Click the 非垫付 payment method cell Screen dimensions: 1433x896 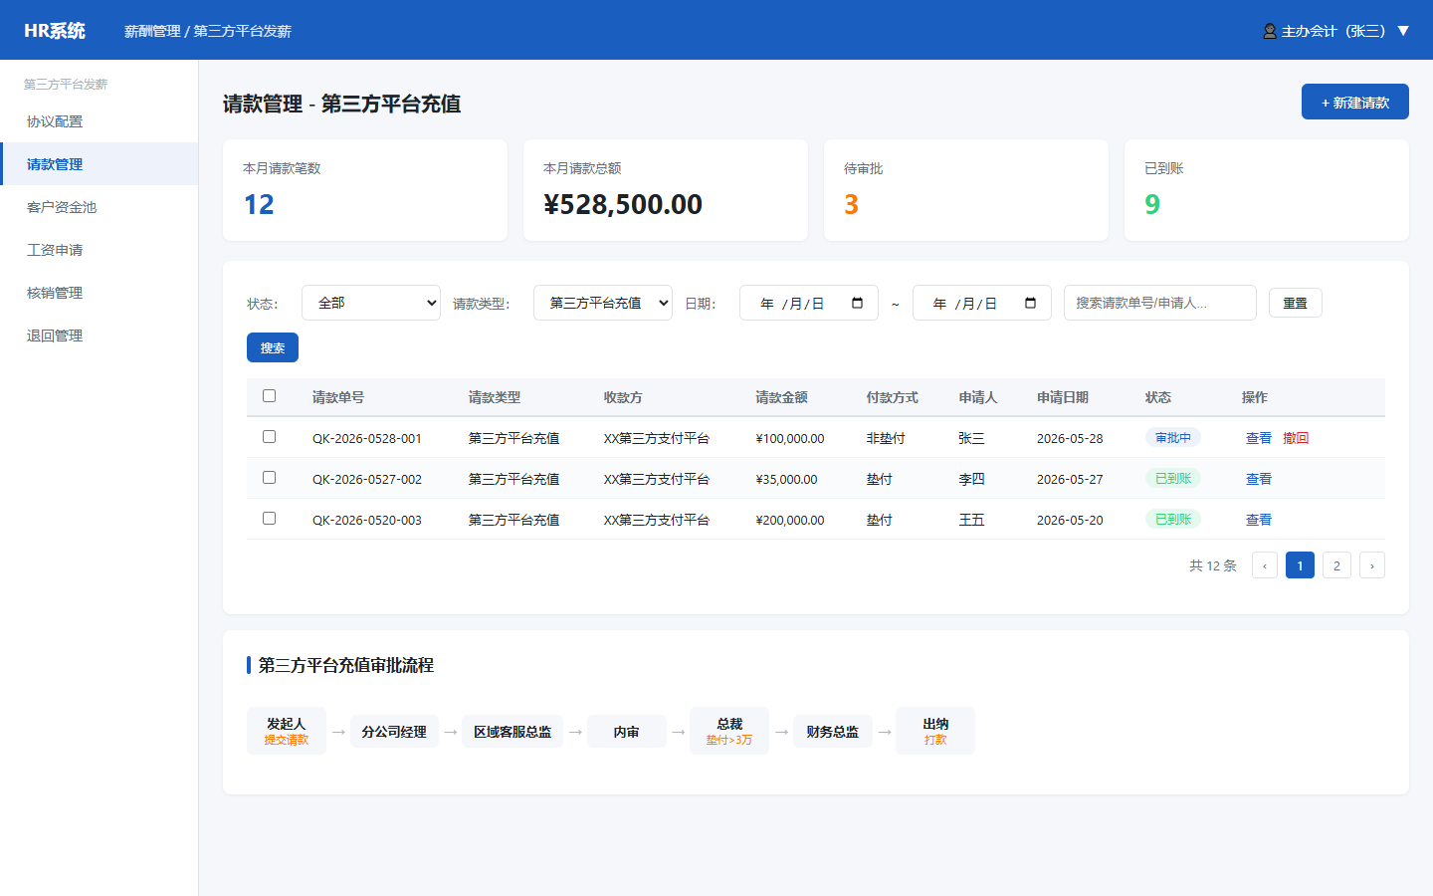pos(886,438)
